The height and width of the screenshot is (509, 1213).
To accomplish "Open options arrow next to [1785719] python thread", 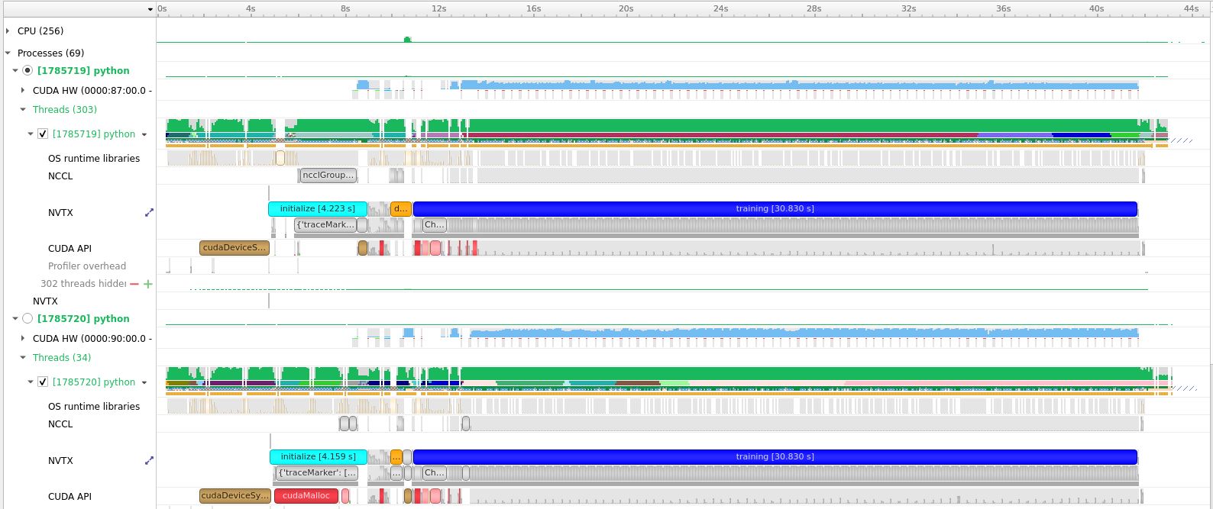I will 144,134.
